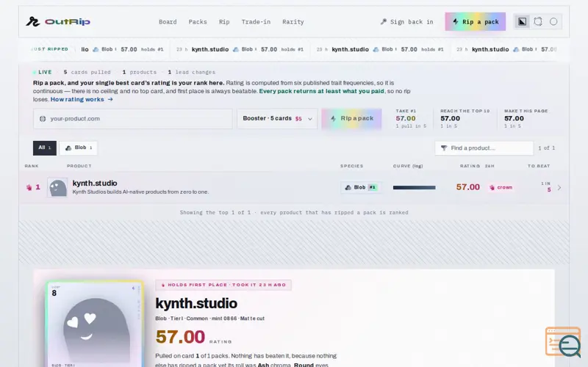Click the '1 IN 5' to-beat value
This screenshot has height=367, width=588.
[x=546, y=187]
